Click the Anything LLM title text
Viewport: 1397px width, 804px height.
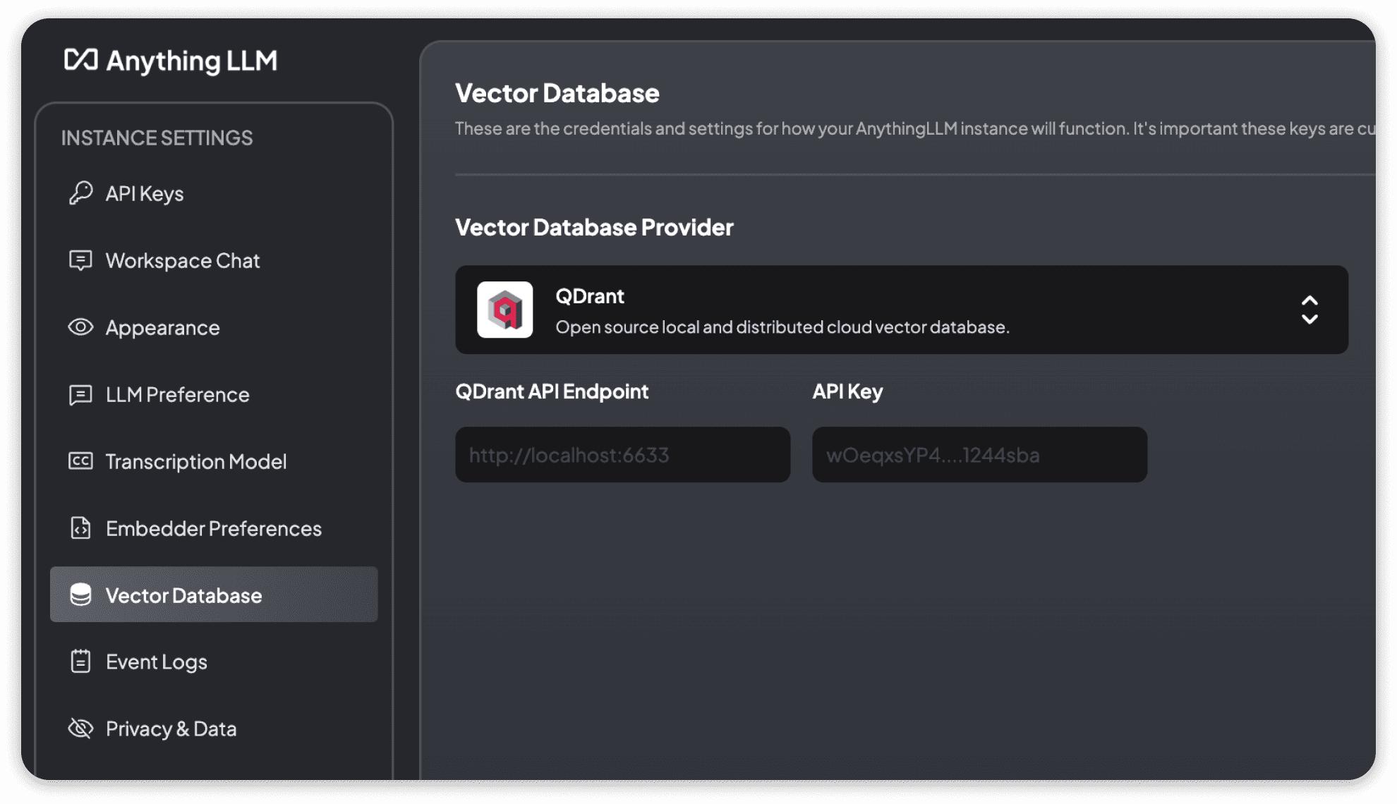tap(191, 61)
